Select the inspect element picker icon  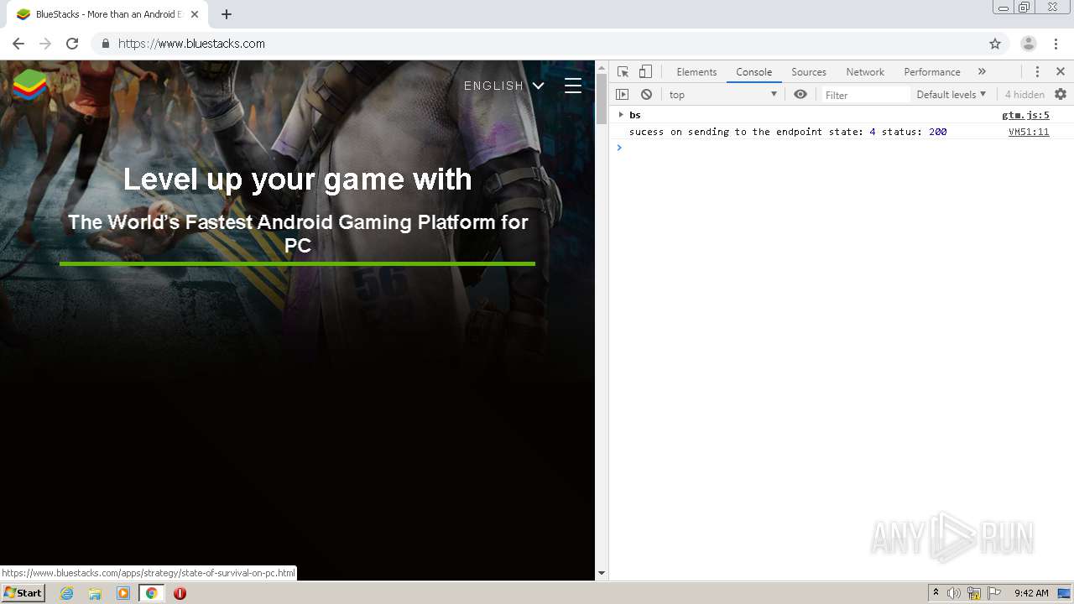tap(623, 72)
